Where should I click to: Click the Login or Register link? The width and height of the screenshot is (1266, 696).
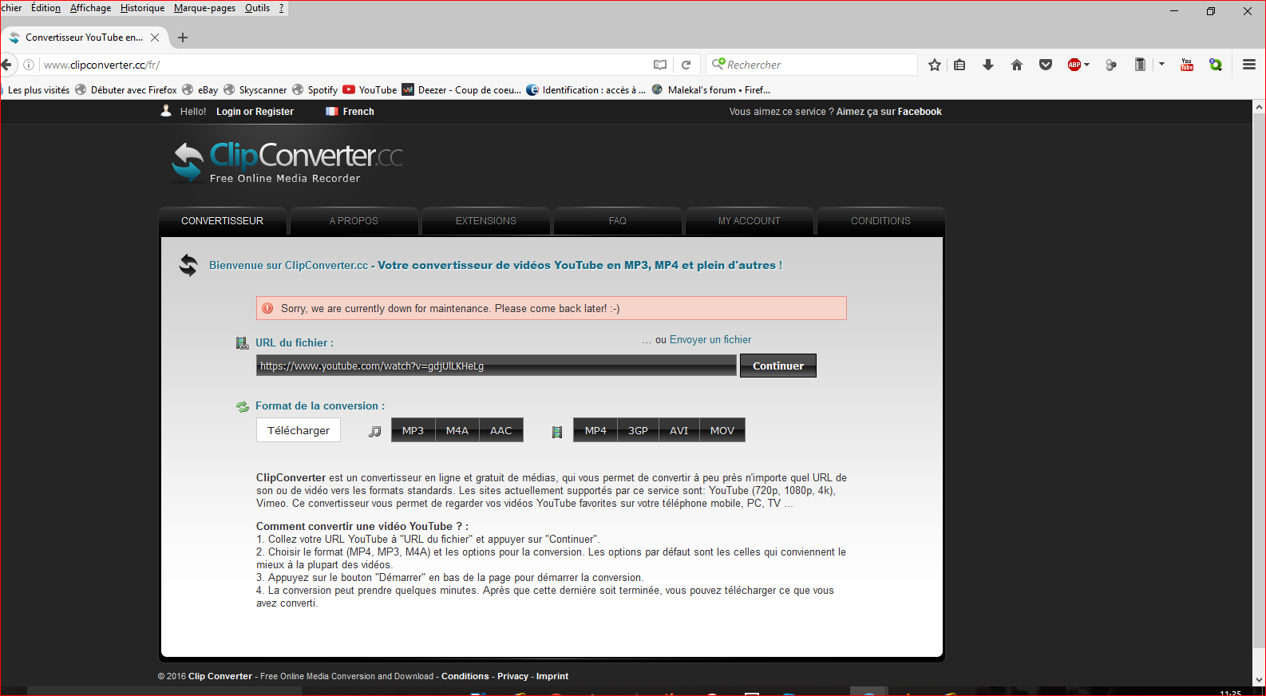(x=255, y=112)
